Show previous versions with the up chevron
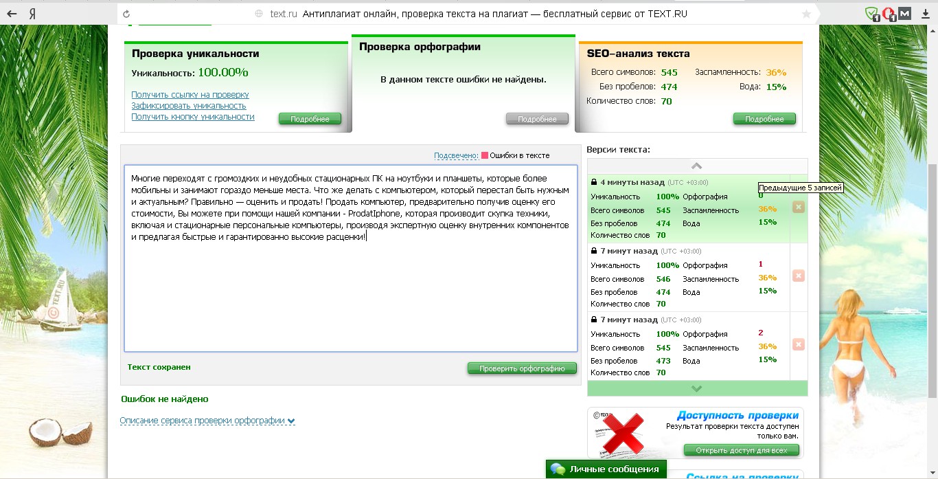Screen dimensions: 938x479 pyautogui.click(x=697, y=166)
